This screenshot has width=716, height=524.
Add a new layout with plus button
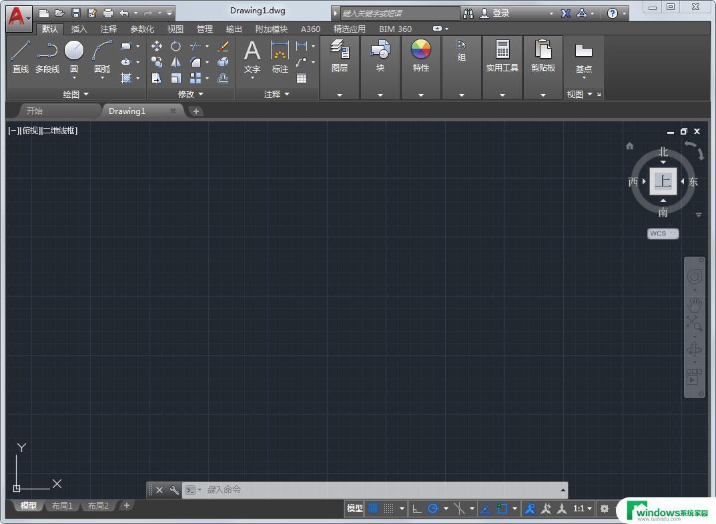coord(127,505)
